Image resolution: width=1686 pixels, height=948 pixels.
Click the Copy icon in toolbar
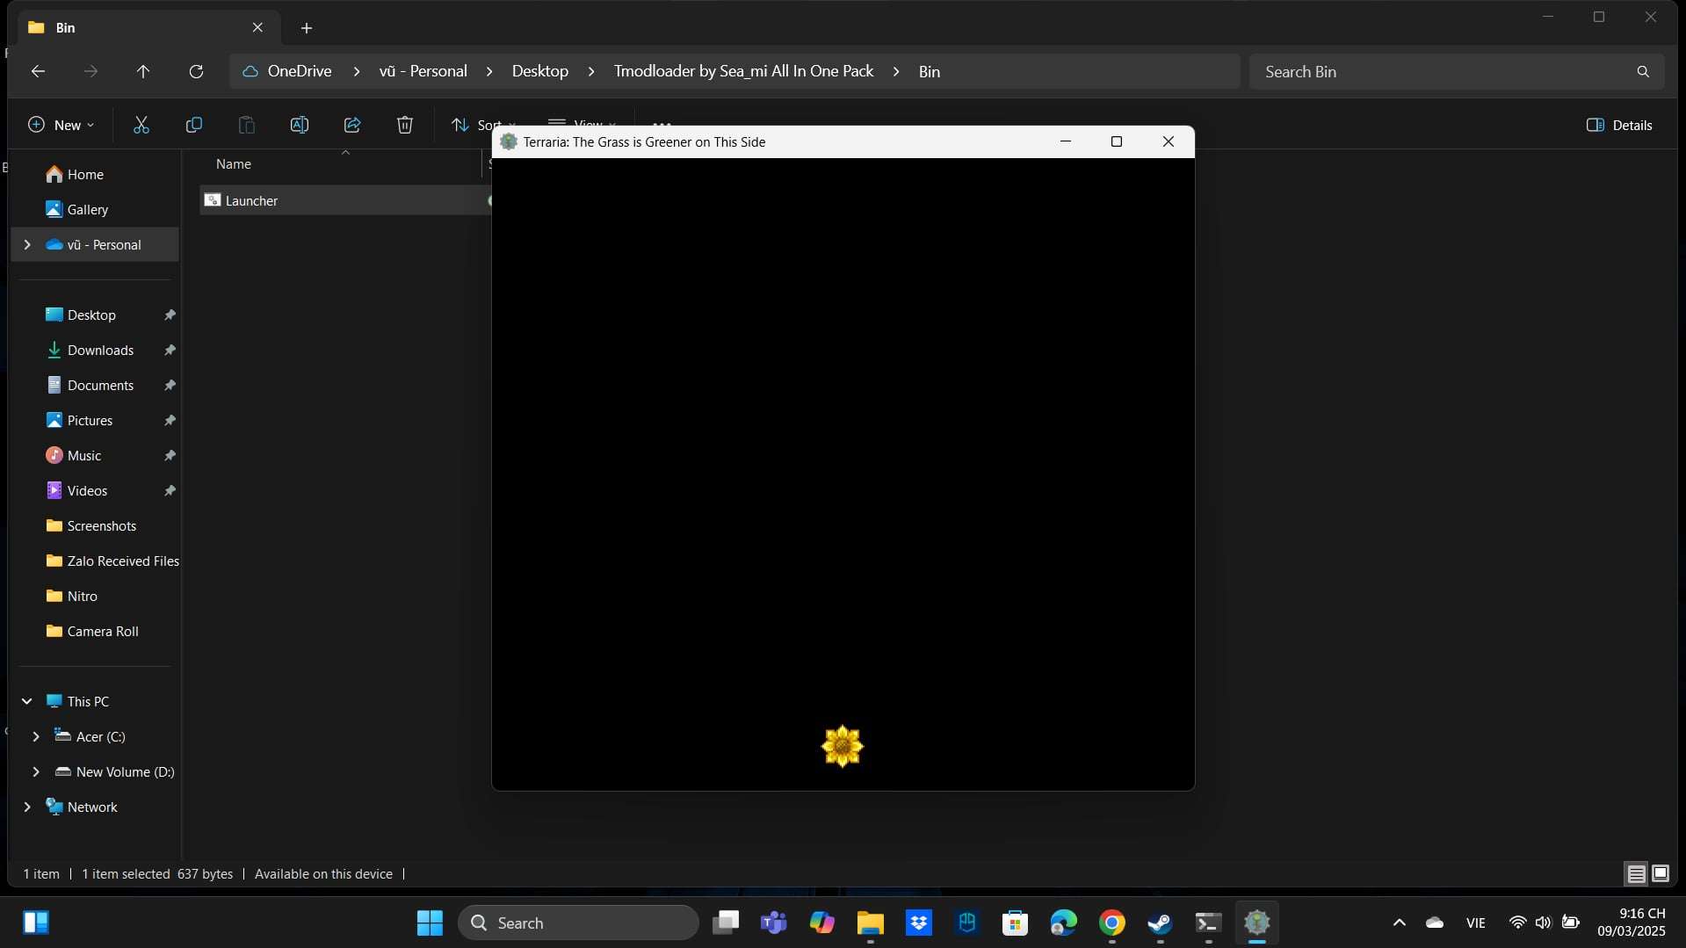coord(193,125)
